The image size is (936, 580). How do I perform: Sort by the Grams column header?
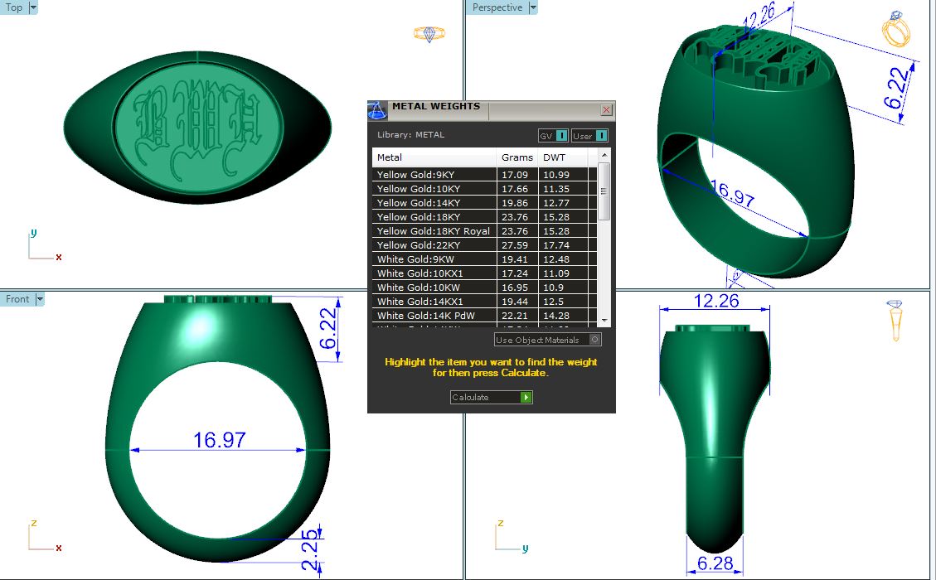[x=516, y=157]
